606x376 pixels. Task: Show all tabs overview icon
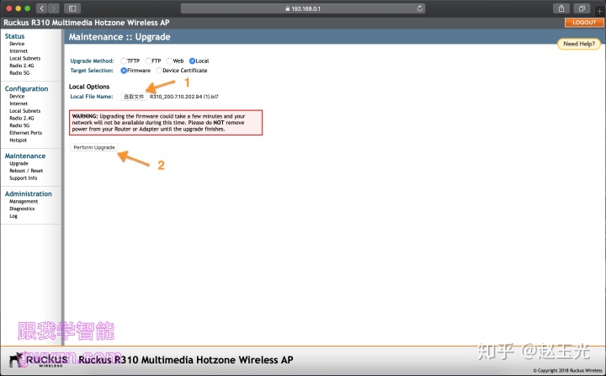click(582, 8)
